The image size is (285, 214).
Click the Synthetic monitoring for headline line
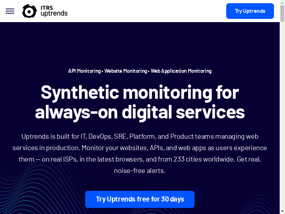pyautogui.click(x=140, y=92)
